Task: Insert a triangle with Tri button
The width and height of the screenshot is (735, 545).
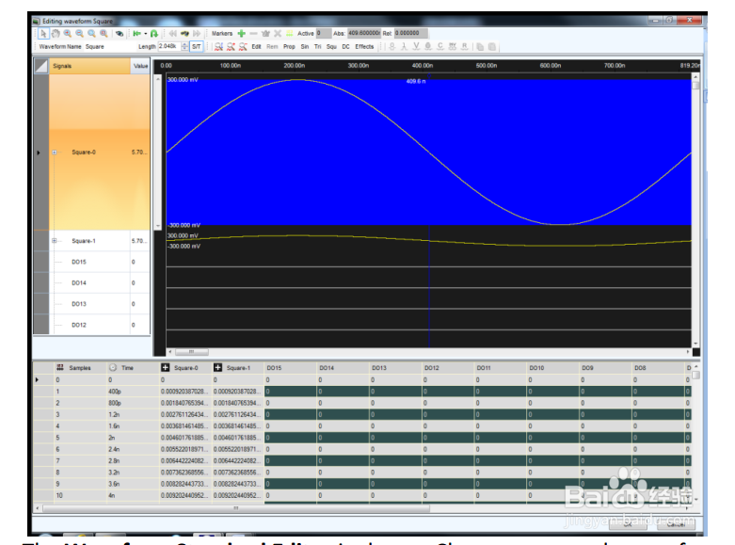Action: tap(318, 46)
